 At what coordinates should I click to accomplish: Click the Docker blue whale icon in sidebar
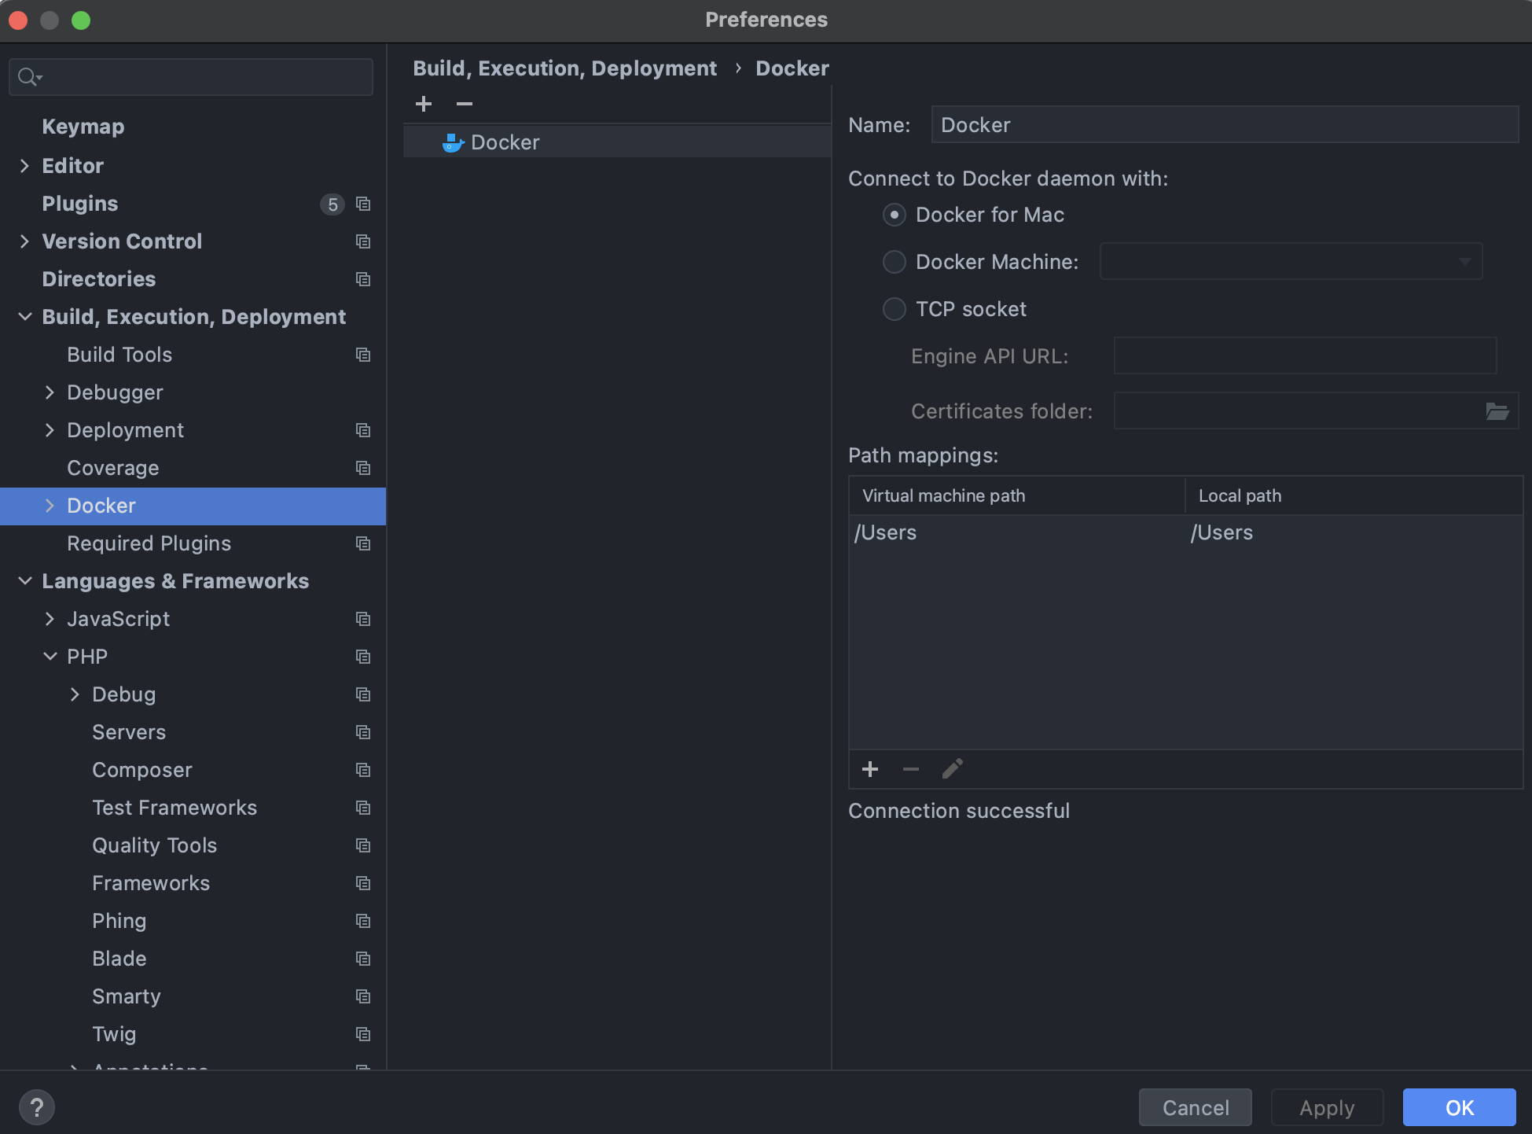[x=454, y=142]
